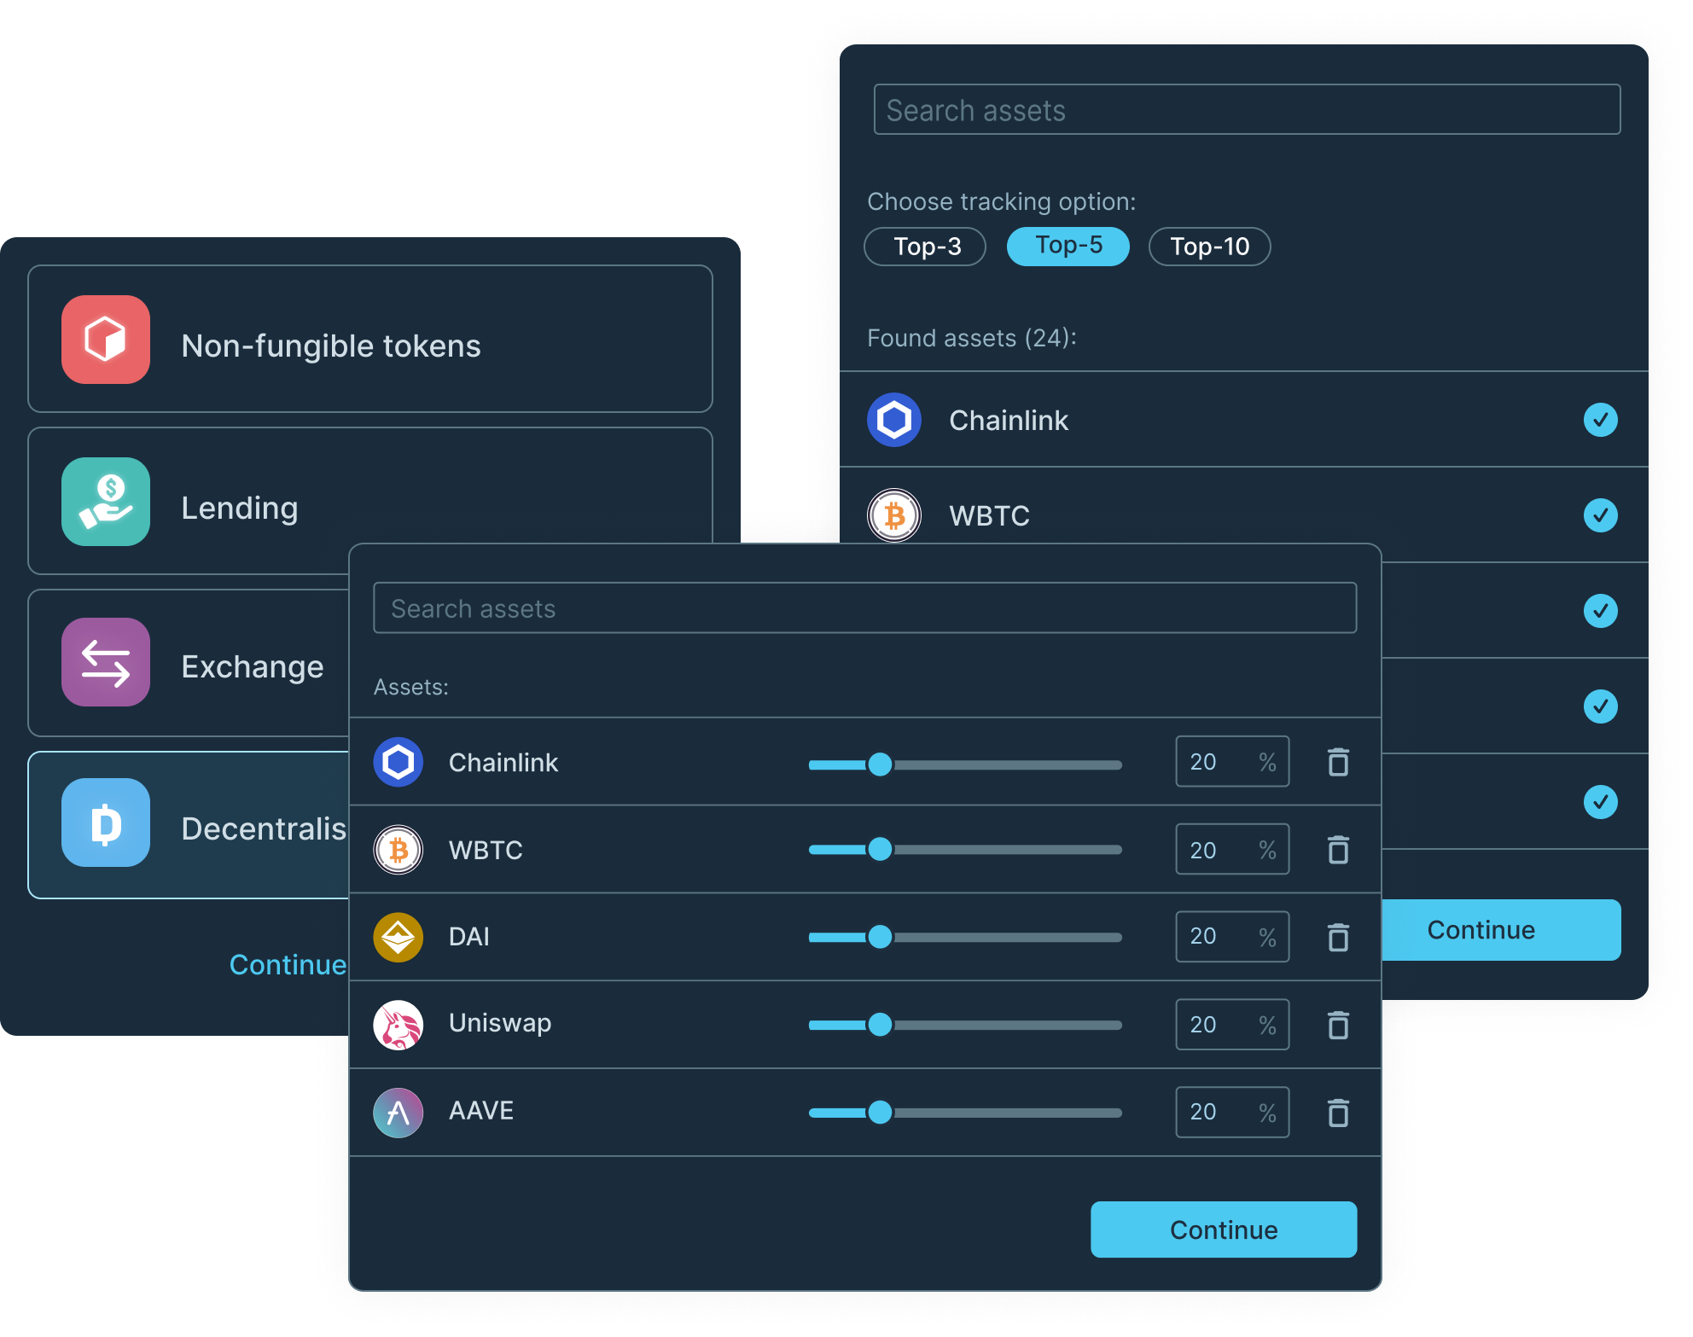The width and height of the screenshot is (1693, 1337).
Task: Click the search field above tracking options
Action: (x=1246, y=110)
